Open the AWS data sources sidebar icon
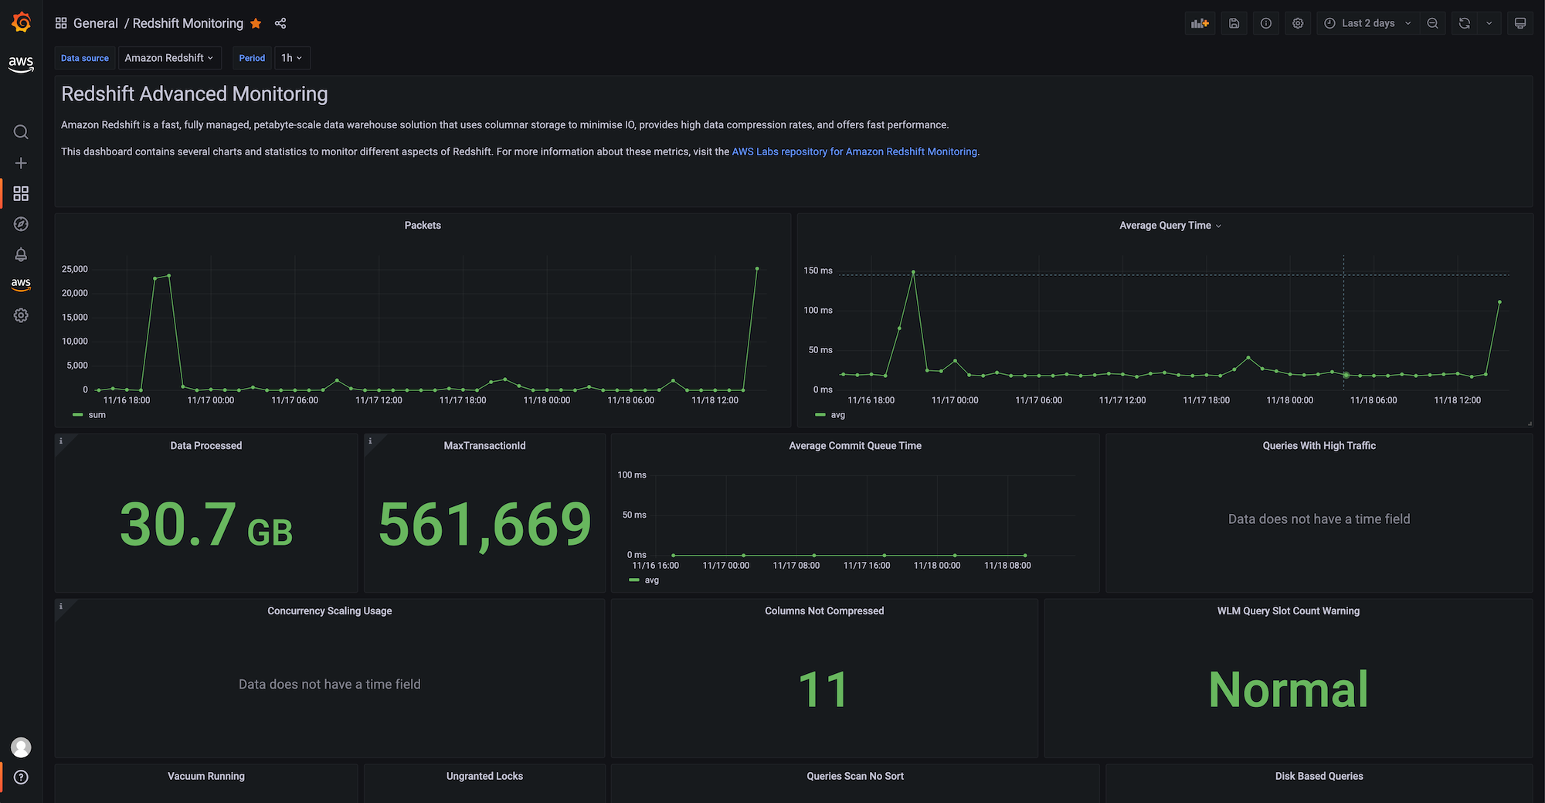Screen dimensions: 1545x803 pyautogui.click(x=21, y=284)
